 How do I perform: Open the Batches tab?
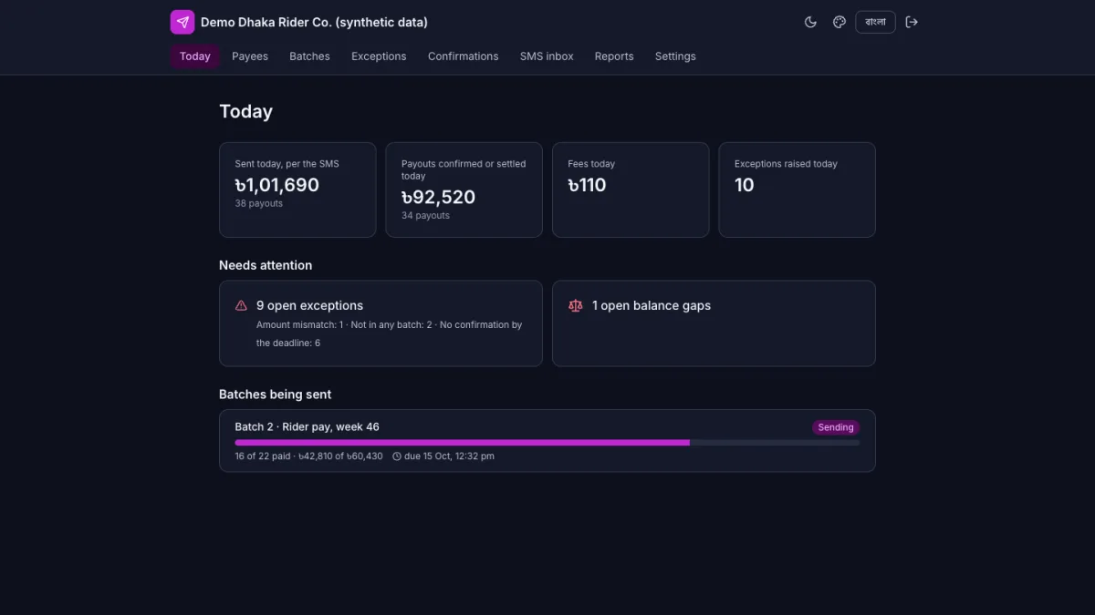pos(309,56)
